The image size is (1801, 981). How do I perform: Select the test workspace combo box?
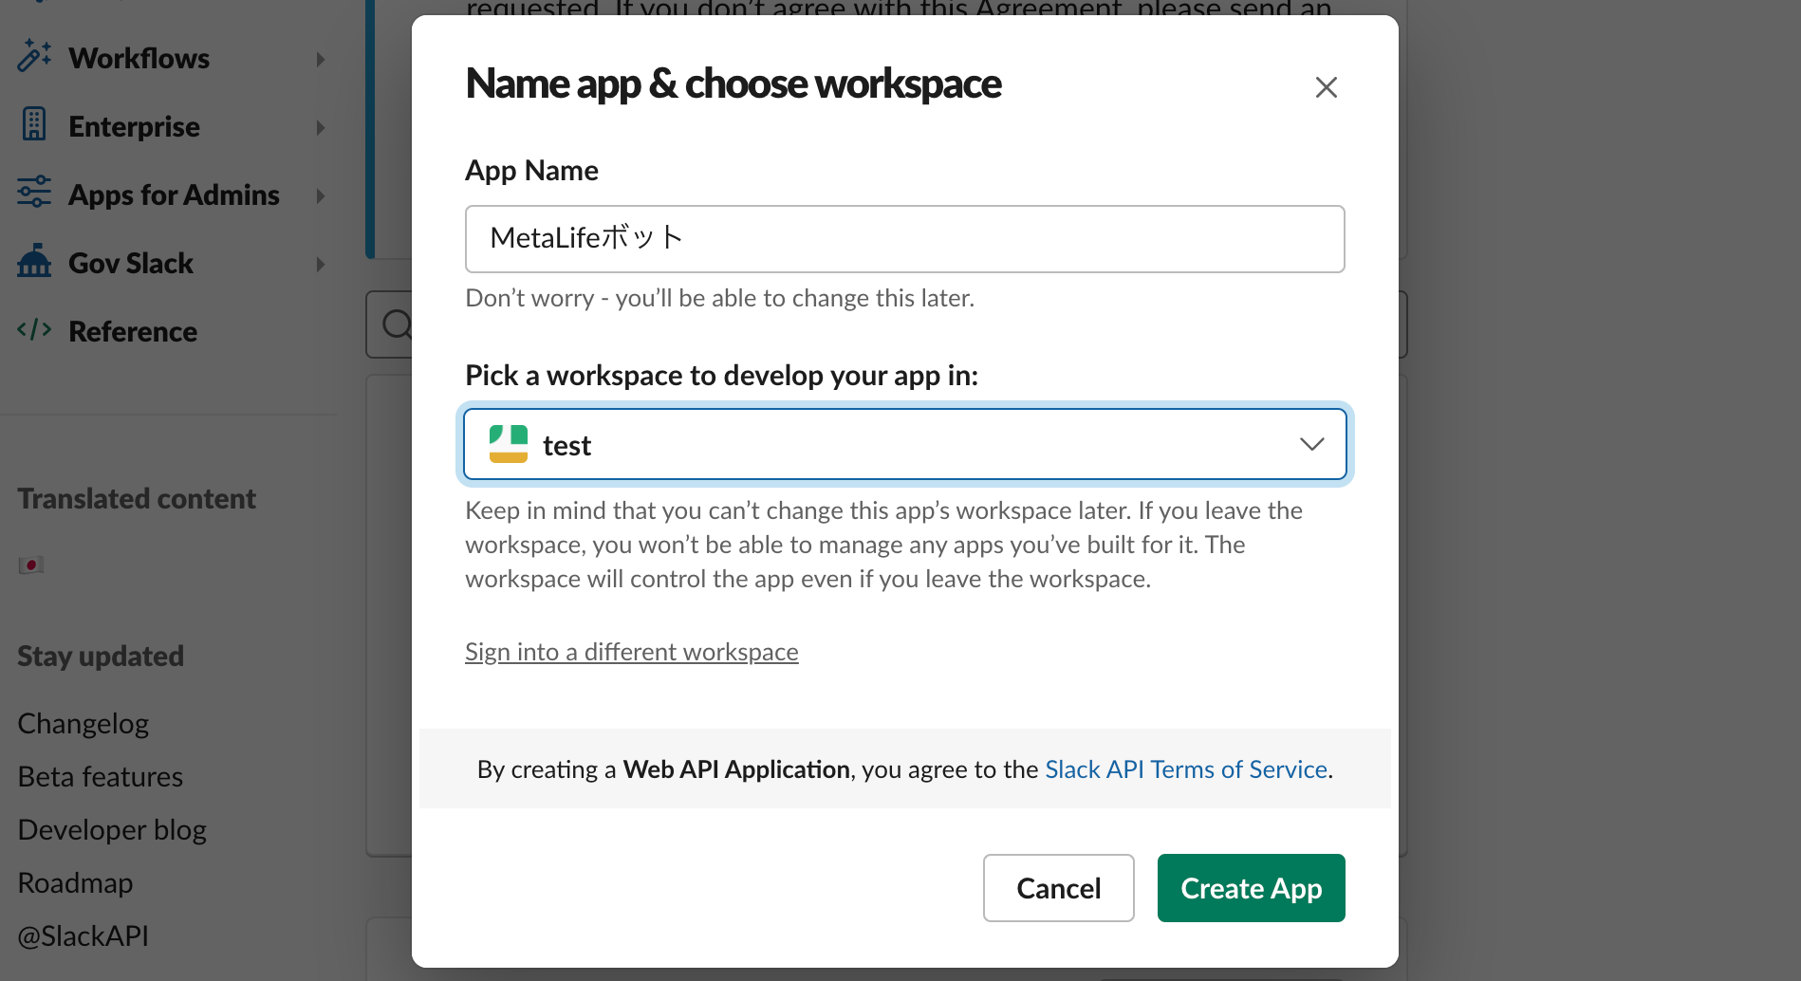[905, 444]
